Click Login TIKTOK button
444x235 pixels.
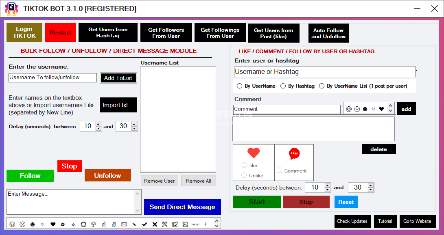coord(24,32)
